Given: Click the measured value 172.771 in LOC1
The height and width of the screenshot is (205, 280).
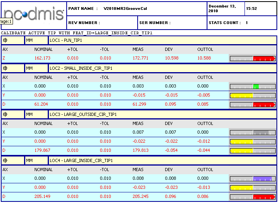Looking at the screenshot, I should pos(140,58).
